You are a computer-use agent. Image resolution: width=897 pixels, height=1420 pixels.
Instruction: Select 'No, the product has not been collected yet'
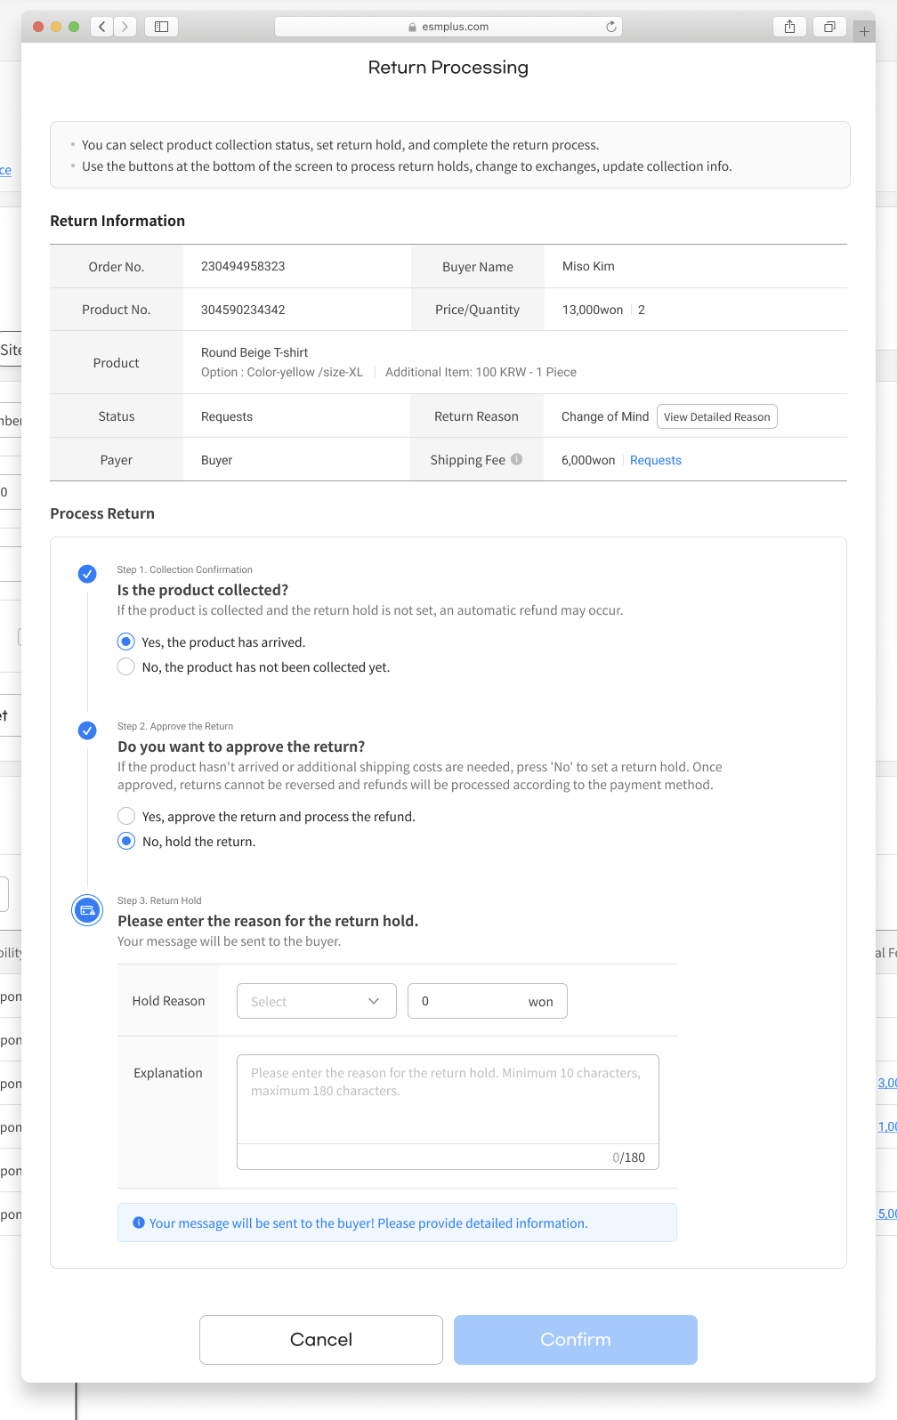[x=126, y=666]
